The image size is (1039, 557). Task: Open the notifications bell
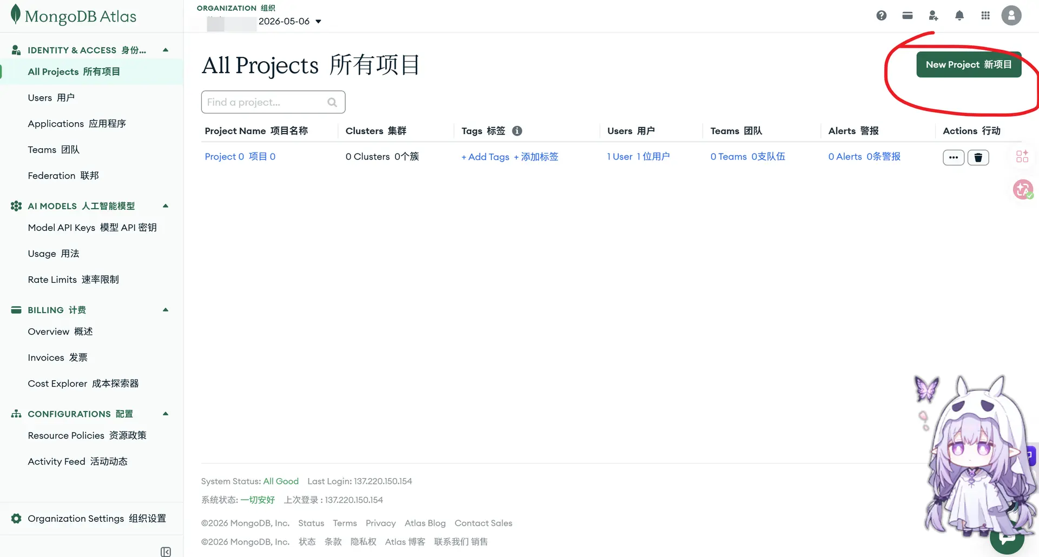(959, 16)
